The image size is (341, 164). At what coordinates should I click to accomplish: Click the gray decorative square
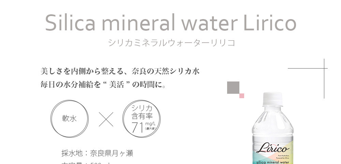233,88
